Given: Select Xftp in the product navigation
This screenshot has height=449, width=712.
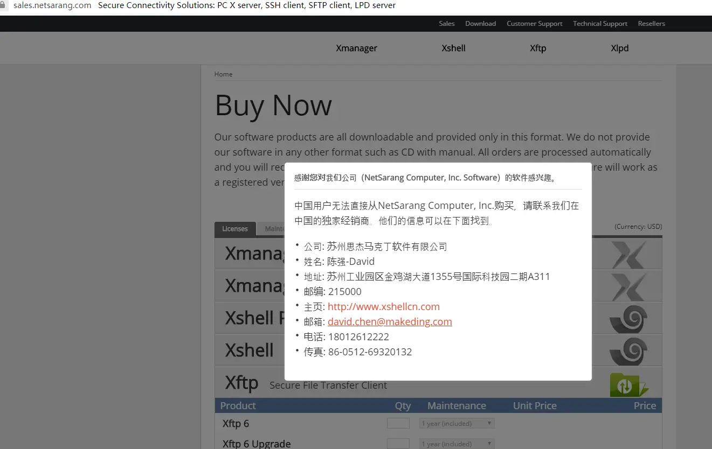Looking at the screenshot, I should point(538,48).
